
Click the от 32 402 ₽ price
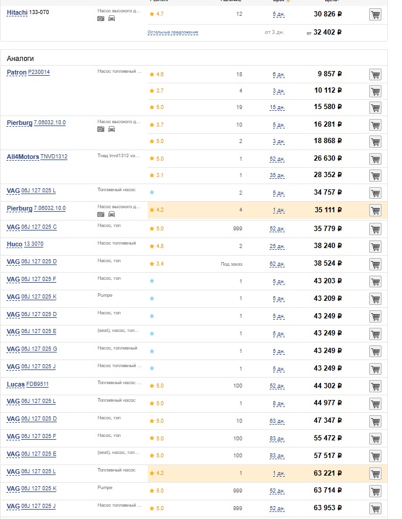324,32
